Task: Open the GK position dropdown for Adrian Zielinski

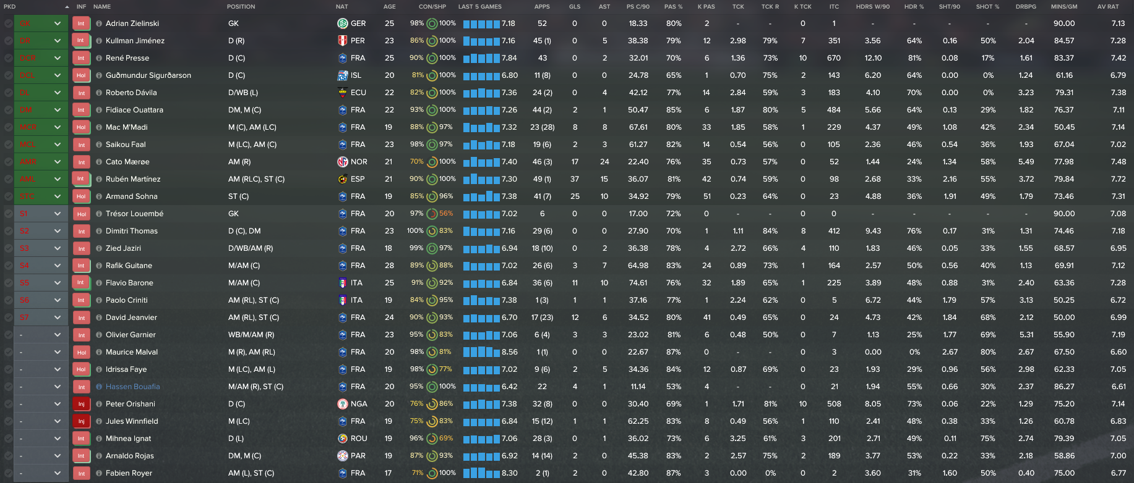Action: click(x=57, y=23)
